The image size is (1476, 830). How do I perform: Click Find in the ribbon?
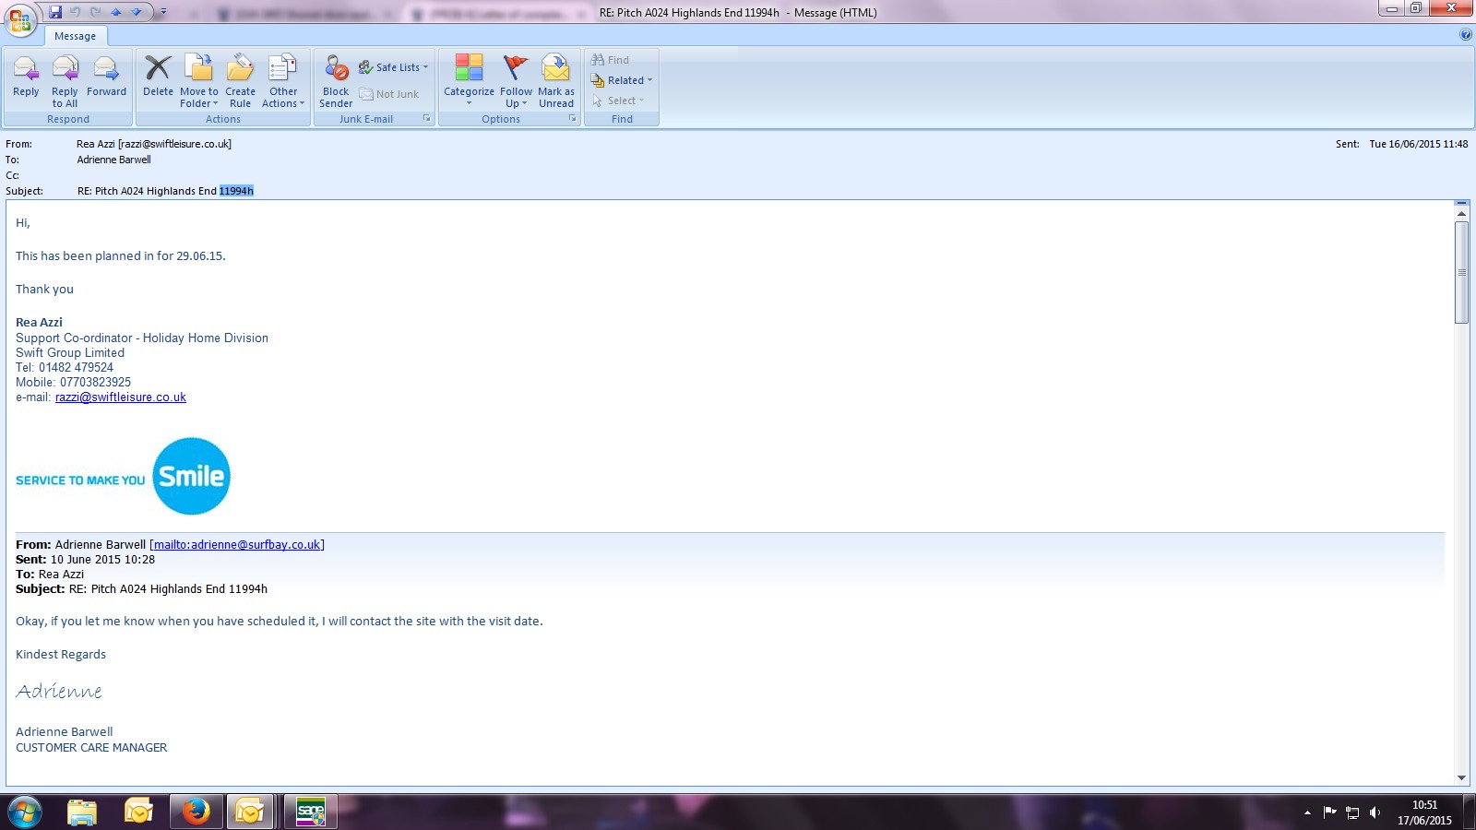[611, 60]
